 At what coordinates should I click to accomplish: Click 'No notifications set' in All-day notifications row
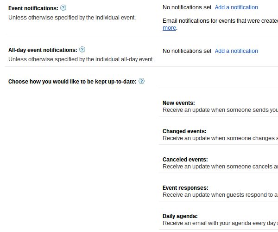click(x=187, y=51)
